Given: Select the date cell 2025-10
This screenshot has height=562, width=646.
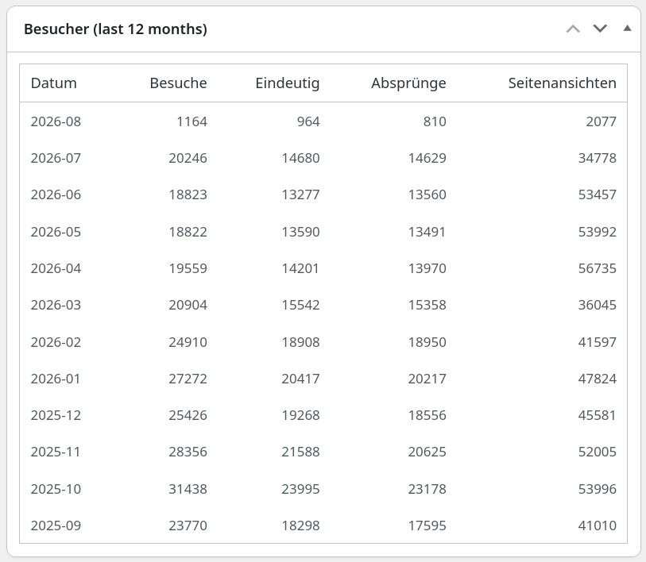Looking at the screenshot, I should click(x=56, y=489).
